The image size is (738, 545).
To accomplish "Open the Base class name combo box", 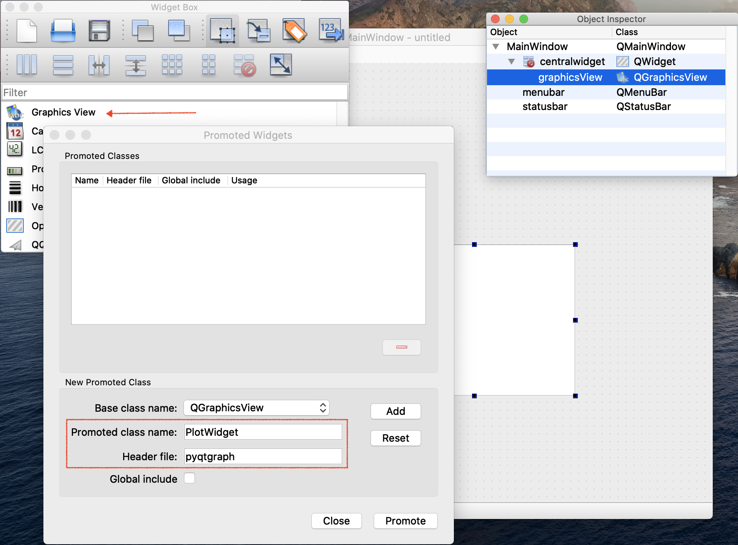I will click(x=257, y=408).
